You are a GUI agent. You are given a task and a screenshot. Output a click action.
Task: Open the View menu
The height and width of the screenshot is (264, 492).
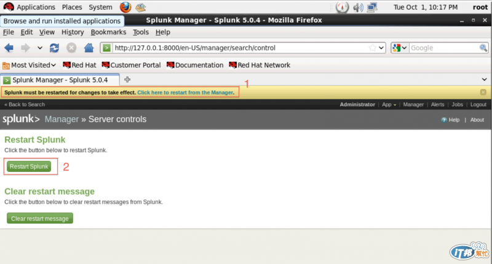(47, 33)
